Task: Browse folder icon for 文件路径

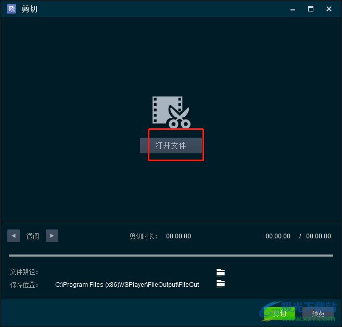Action: pos(221,272)
